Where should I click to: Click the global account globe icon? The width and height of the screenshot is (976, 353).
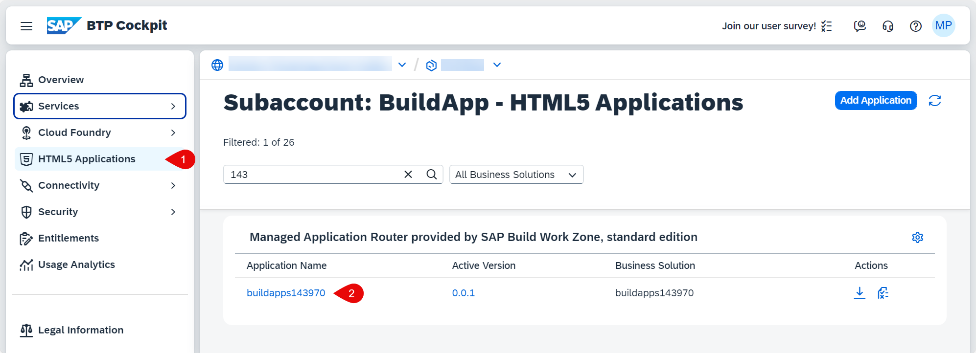pos(217,65)
